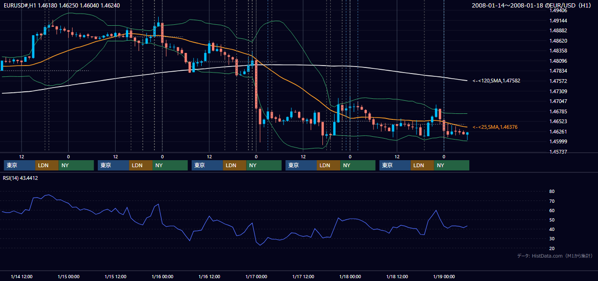The image size is (598, 281).
Task: Click the 1.49144 price axis label
Action: point(558,21)
